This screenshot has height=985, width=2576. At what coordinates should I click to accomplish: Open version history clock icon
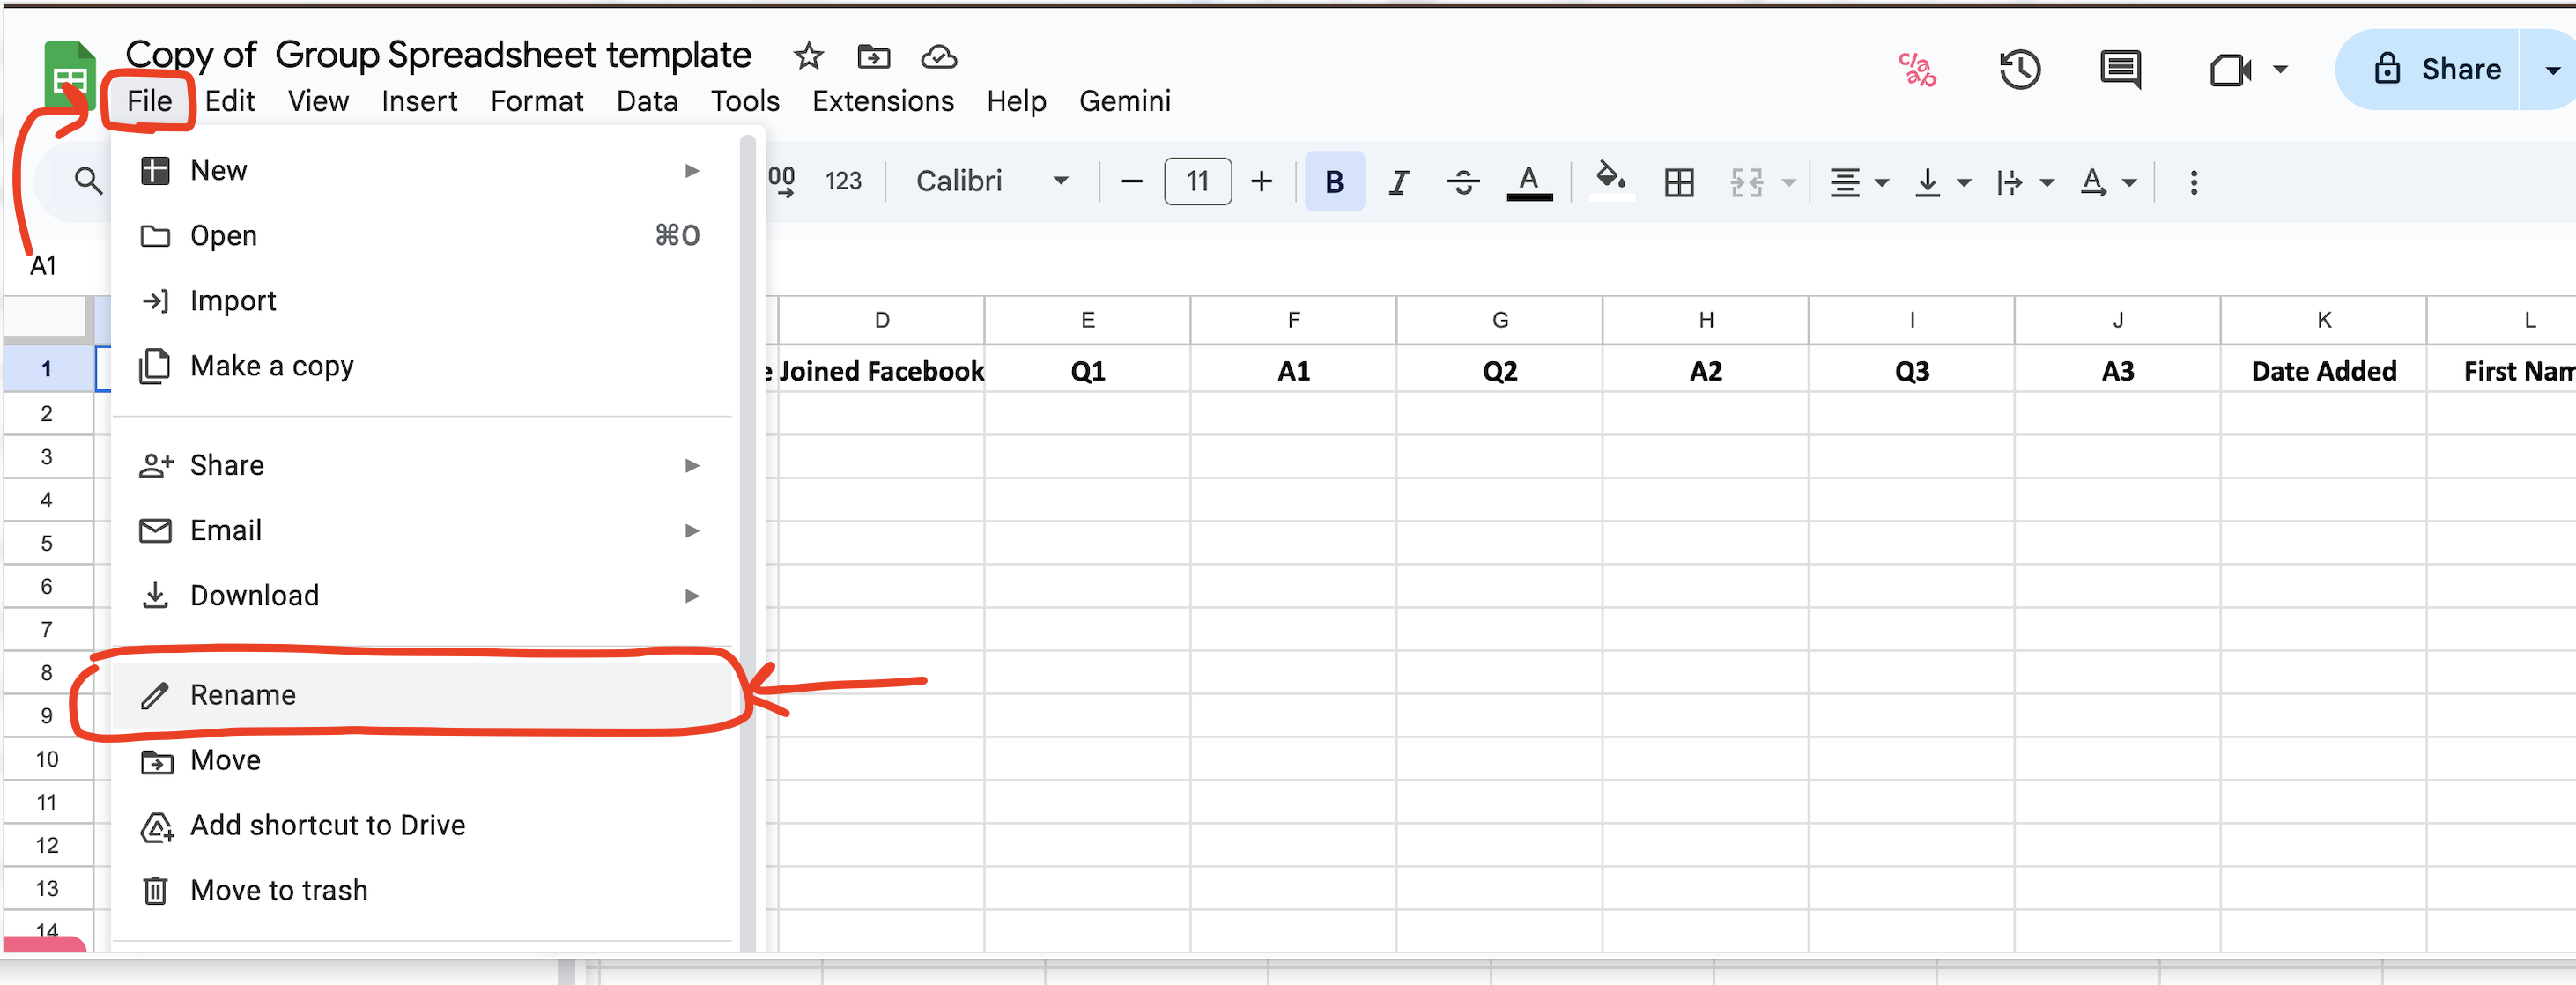(2019, 70)
